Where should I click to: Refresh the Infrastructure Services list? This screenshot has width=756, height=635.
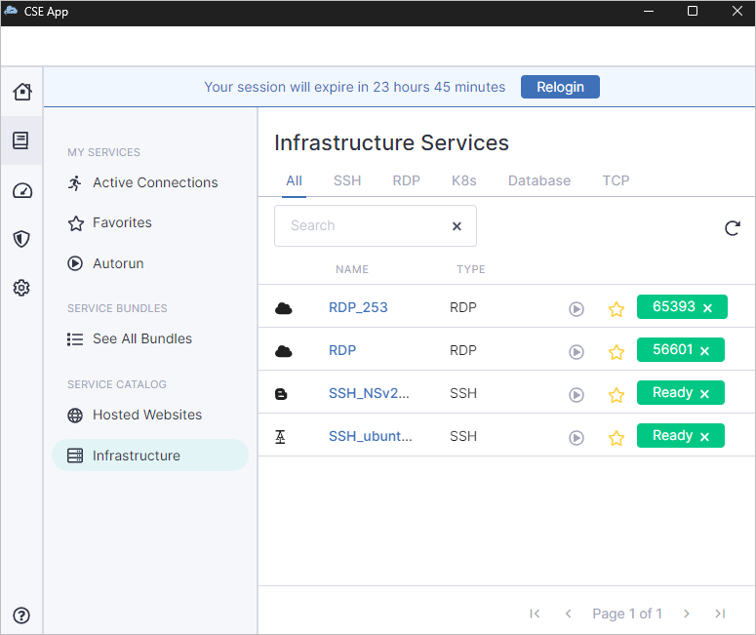coord(732,228)
